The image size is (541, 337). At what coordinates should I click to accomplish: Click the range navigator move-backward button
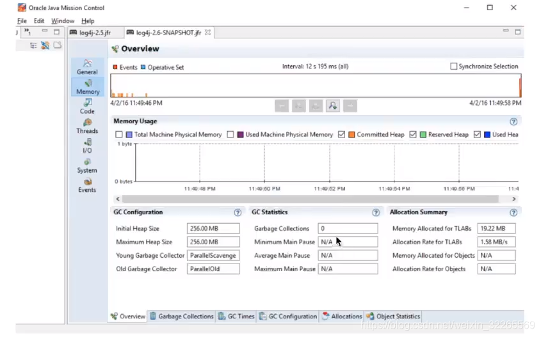tap(282, 106)
